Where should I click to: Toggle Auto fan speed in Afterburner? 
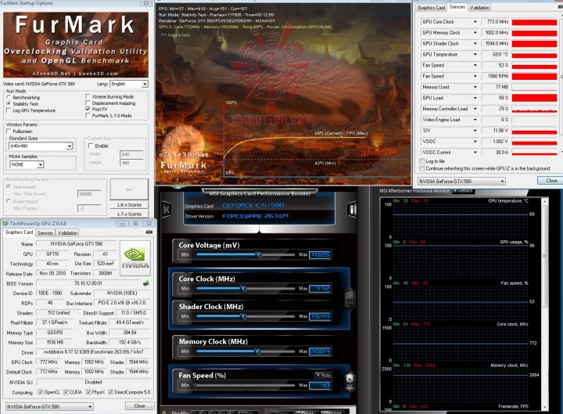click(323, 375)
